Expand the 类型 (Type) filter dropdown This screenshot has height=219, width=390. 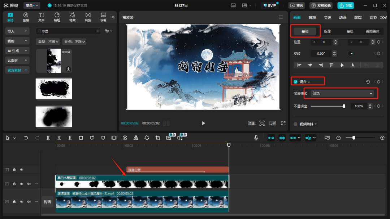coord(48,42)
